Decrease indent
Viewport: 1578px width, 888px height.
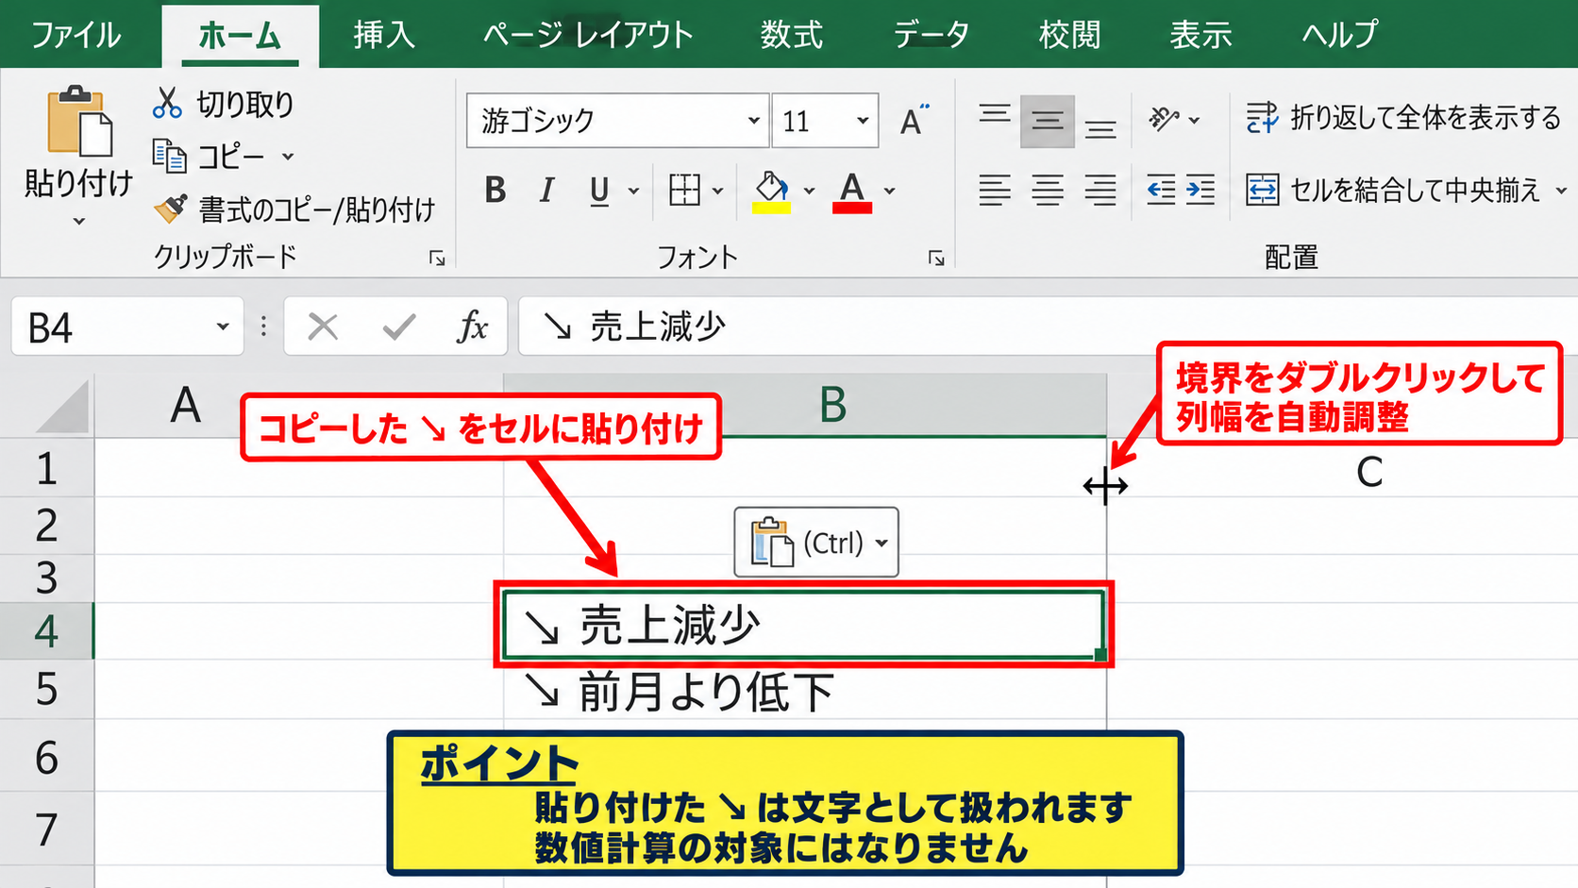pos(1161,191)
